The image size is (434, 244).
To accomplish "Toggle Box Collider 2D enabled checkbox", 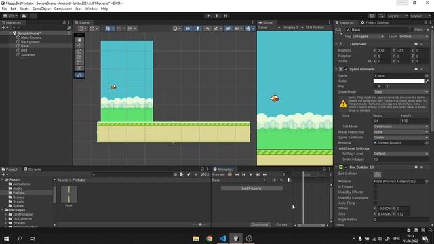I will (346, 167).
